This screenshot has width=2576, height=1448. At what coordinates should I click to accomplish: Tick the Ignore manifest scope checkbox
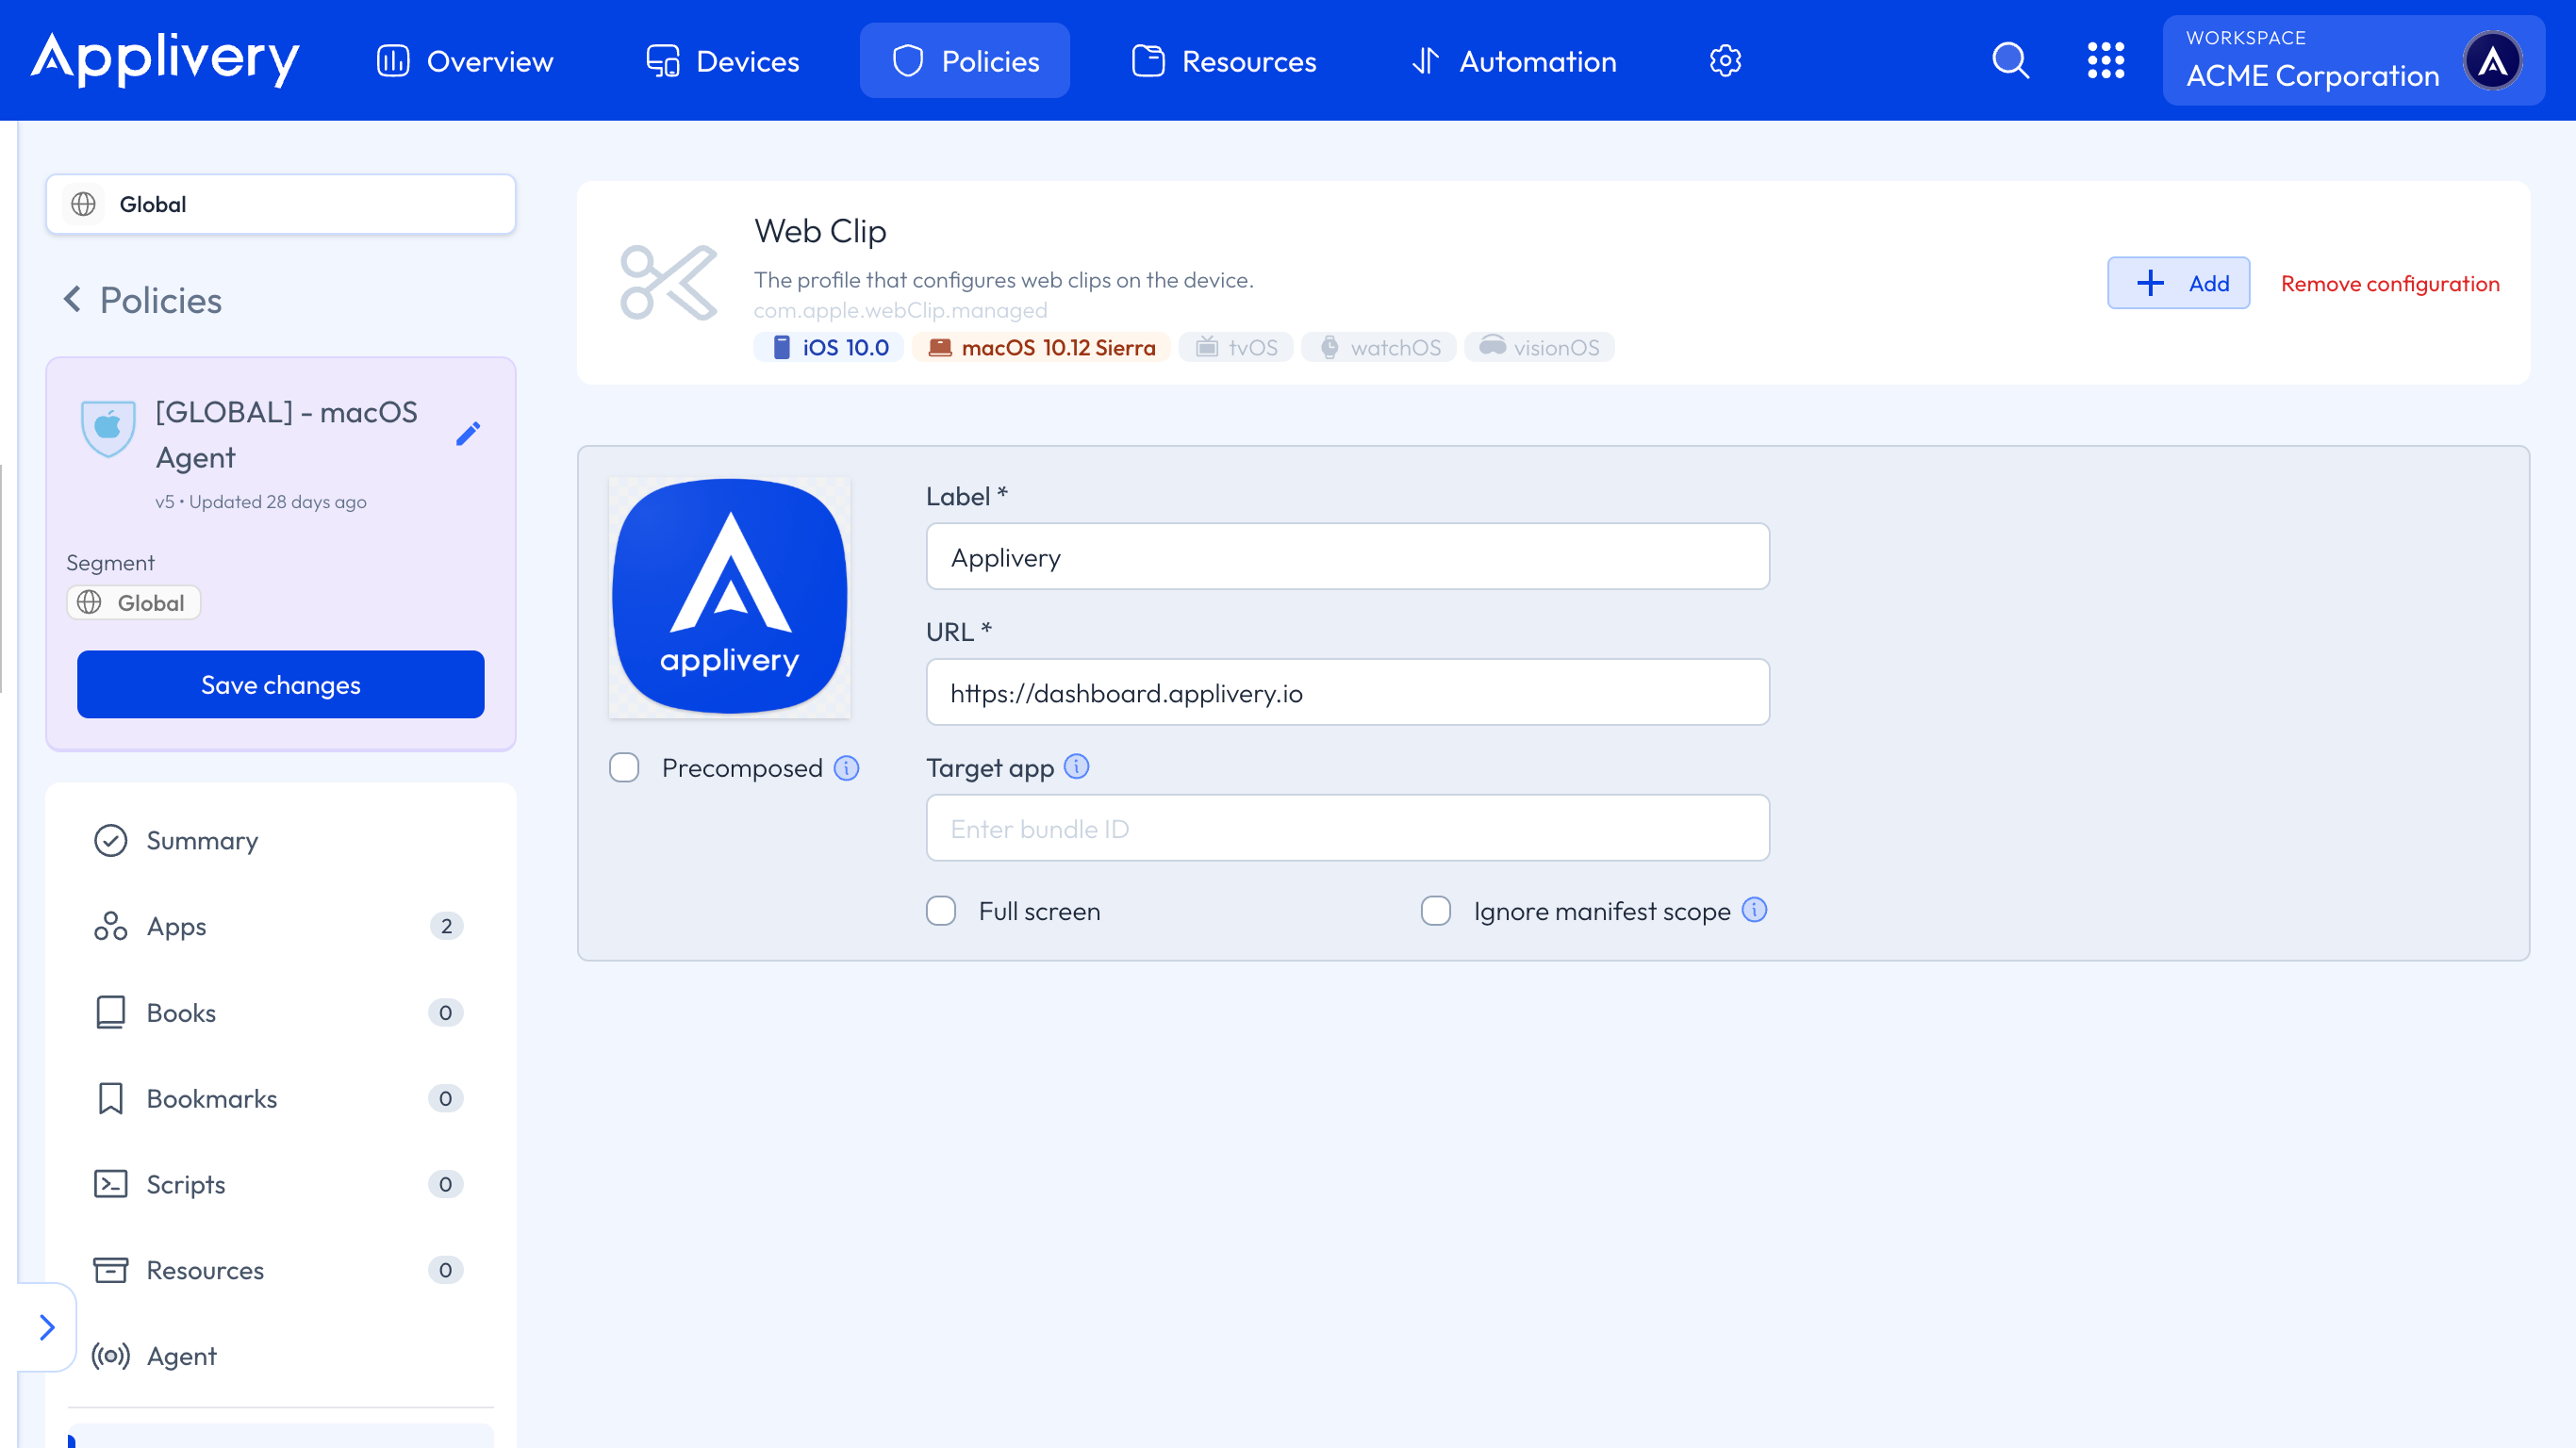(x=1436, y=911)
